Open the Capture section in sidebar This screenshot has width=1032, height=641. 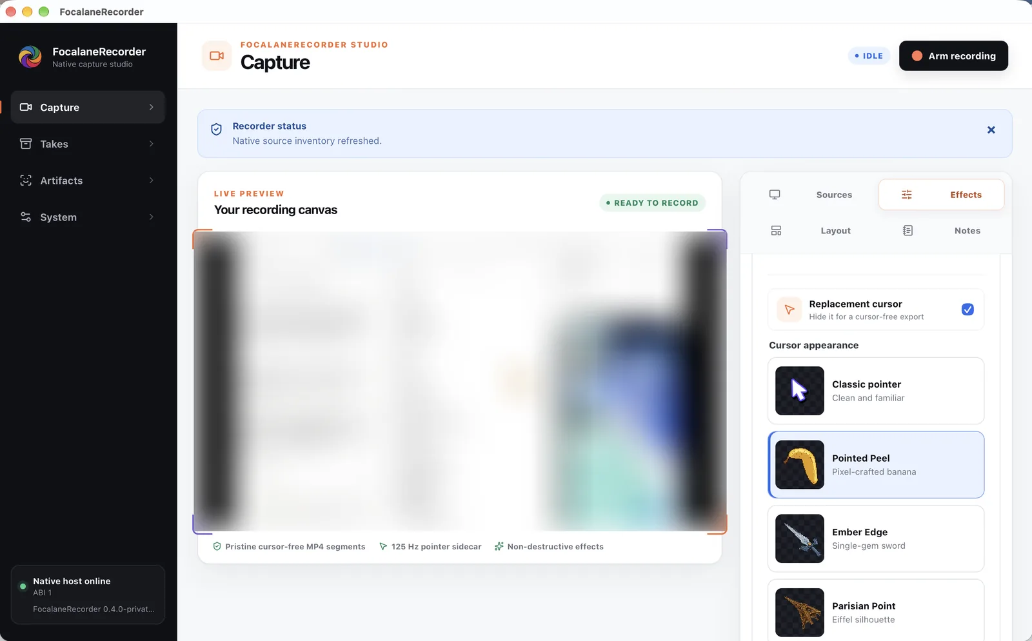pos(88,107)
